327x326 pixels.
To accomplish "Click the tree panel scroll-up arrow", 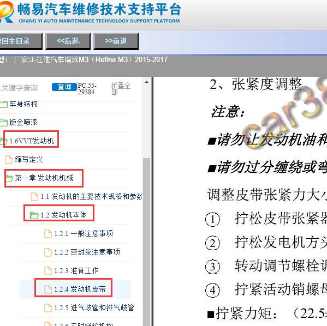I will 147,82.
